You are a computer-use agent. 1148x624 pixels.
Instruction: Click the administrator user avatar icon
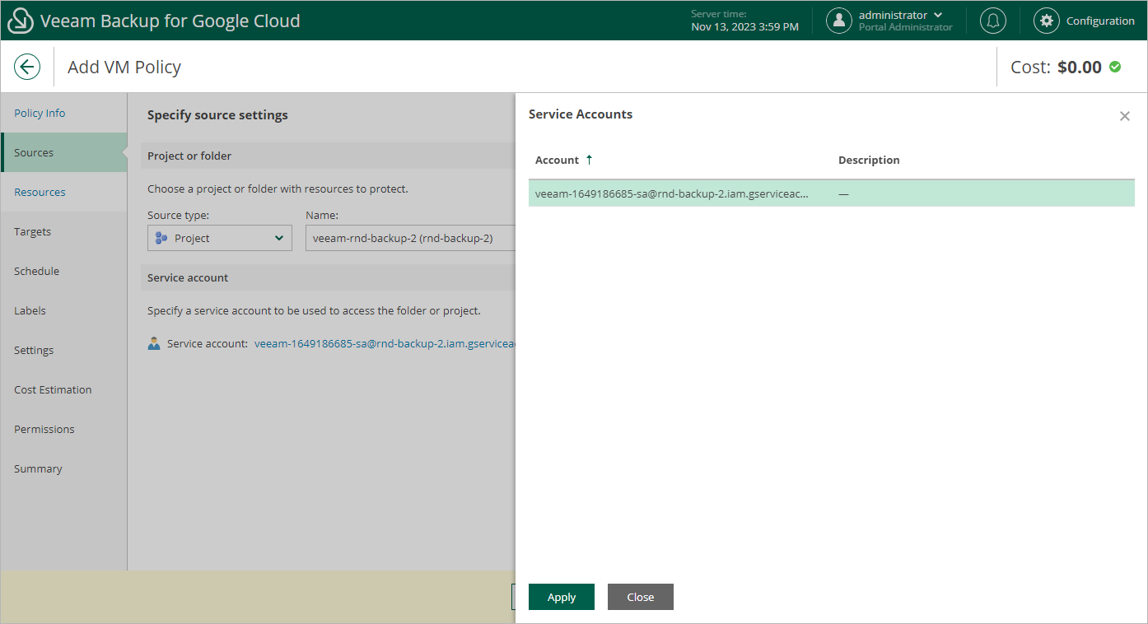click(839, 21)
